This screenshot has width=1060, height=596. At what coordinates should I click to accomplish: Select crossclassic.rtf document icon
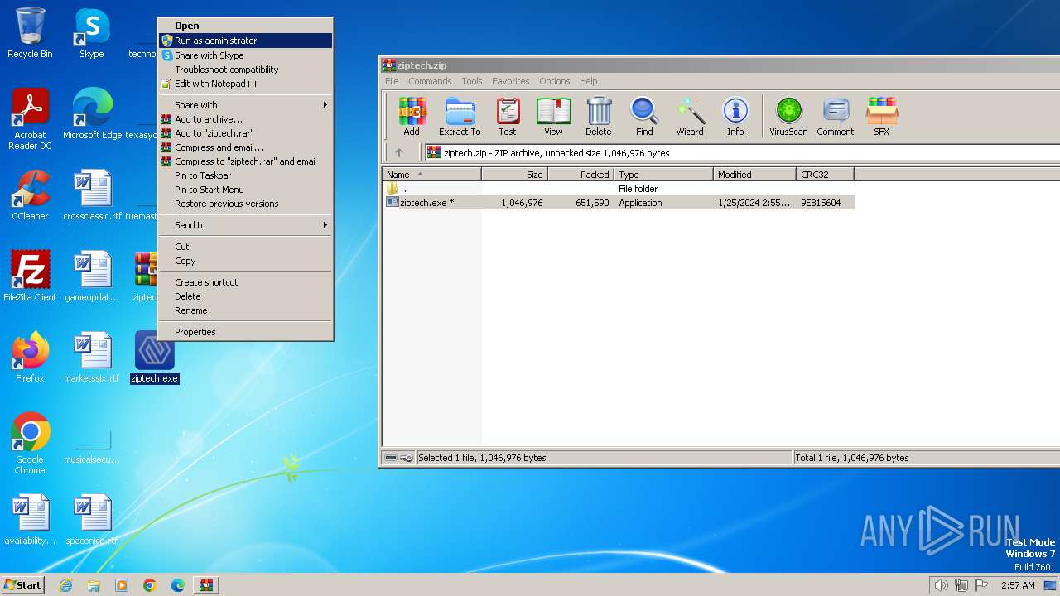pos(92,195)
